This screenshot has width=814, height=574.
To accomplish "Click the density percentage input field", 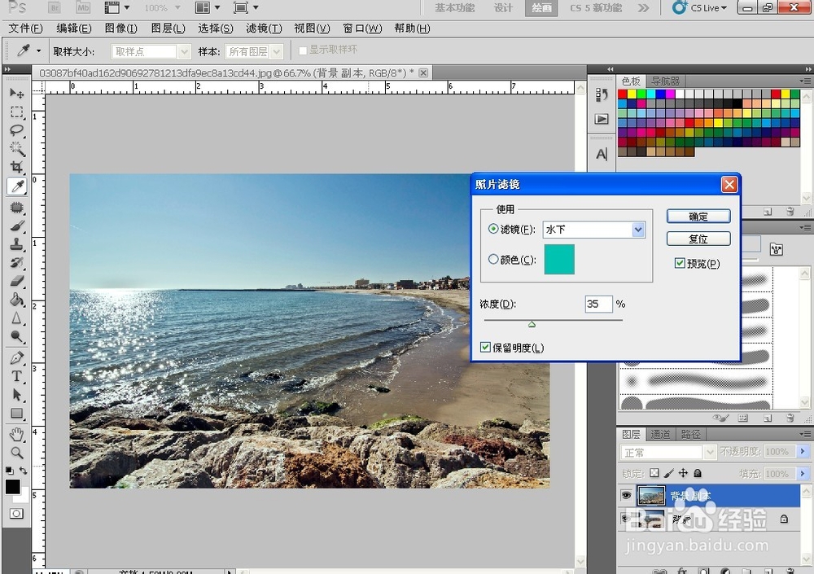I will (598, 304).
